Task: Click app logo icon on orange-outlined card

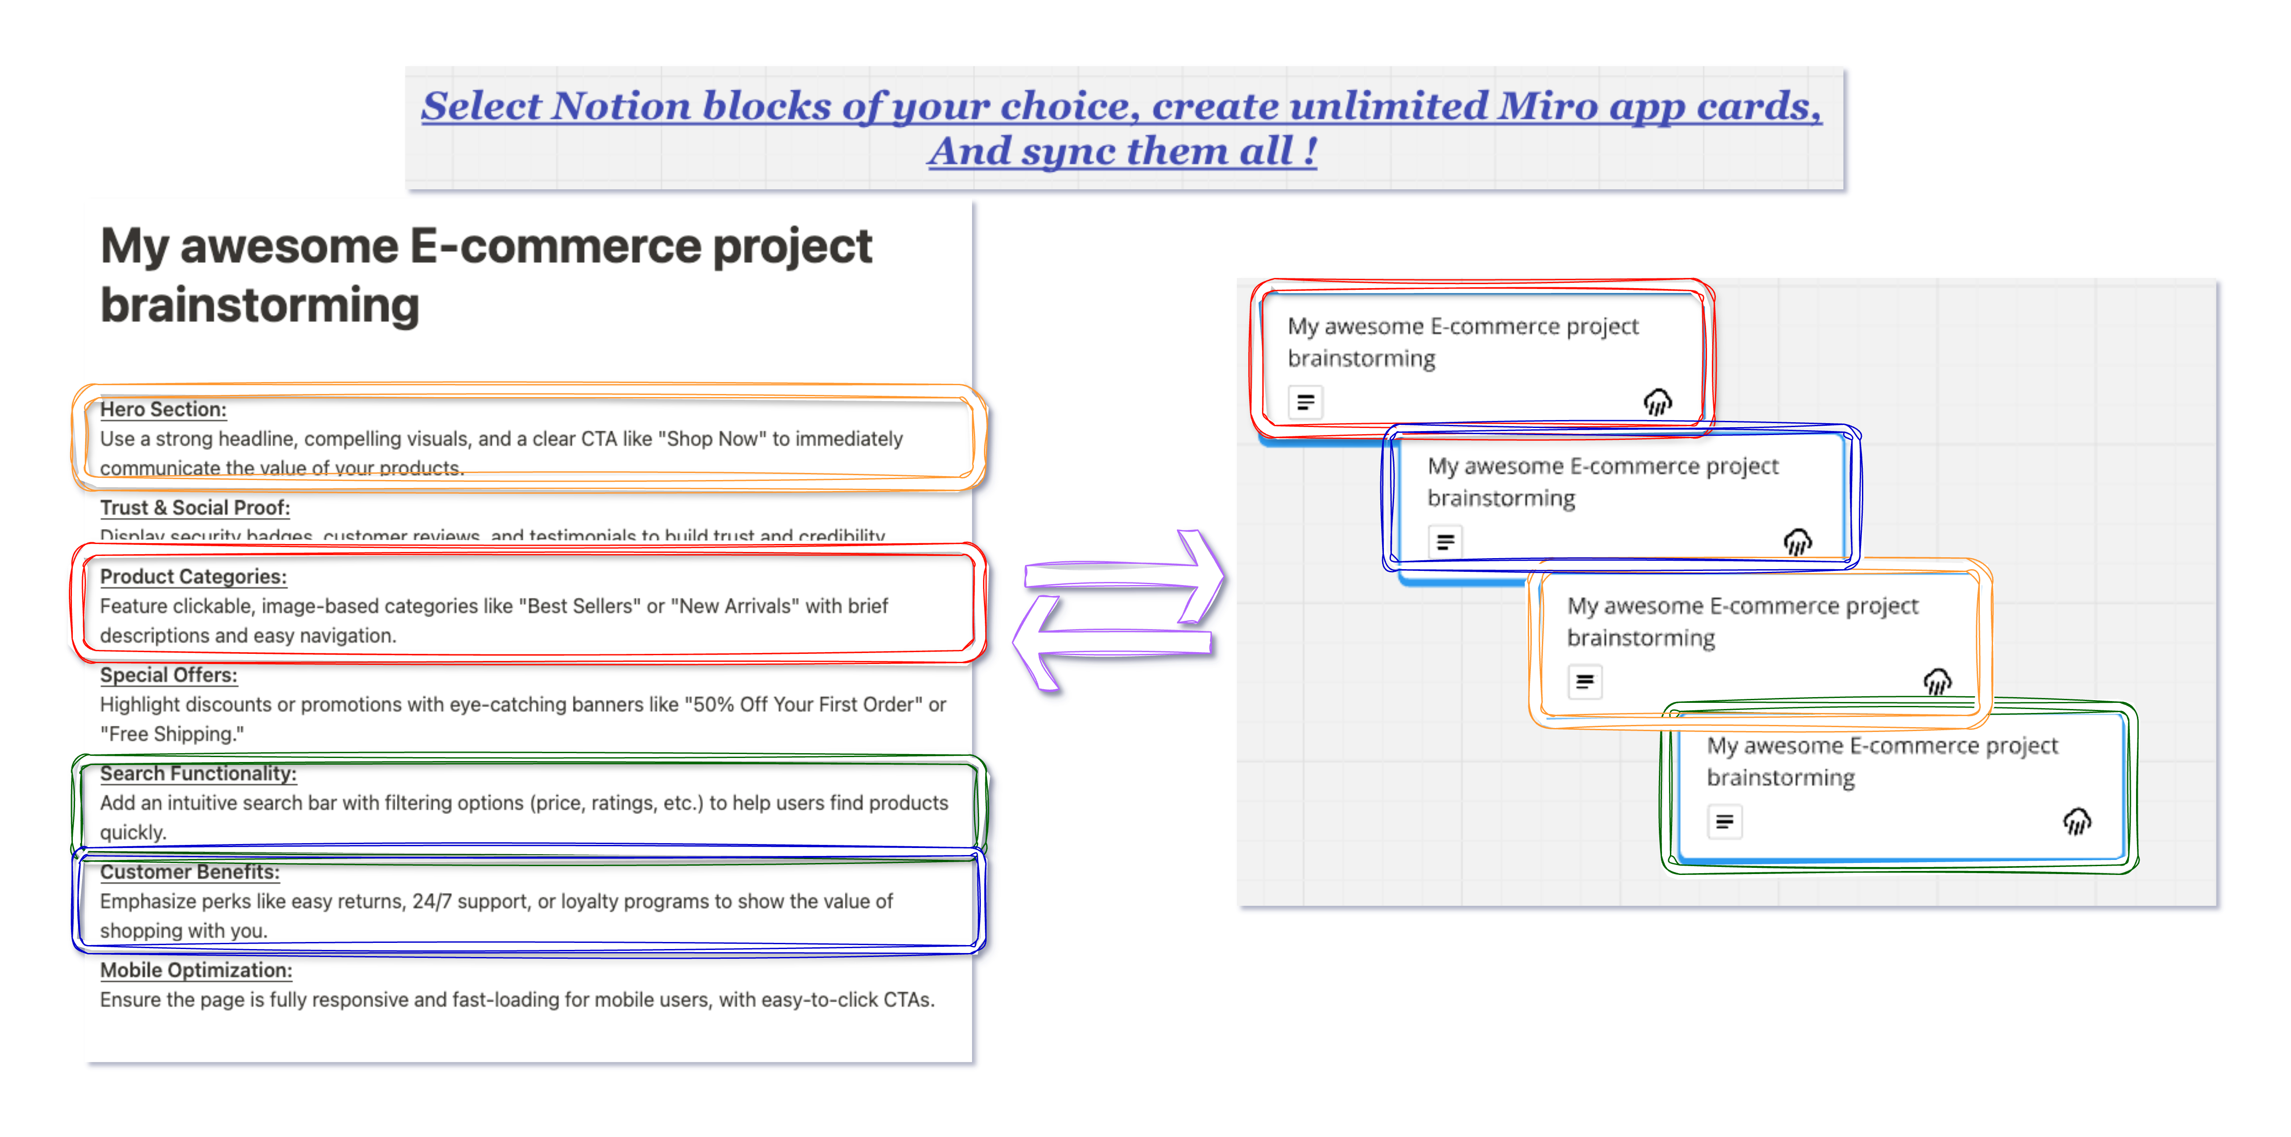Action: [x=1937, y=682]
